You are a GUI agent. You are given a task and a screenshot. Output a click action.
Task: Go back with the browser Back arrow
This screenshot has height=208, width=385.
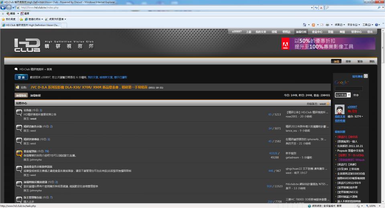(x=3, y=8)
